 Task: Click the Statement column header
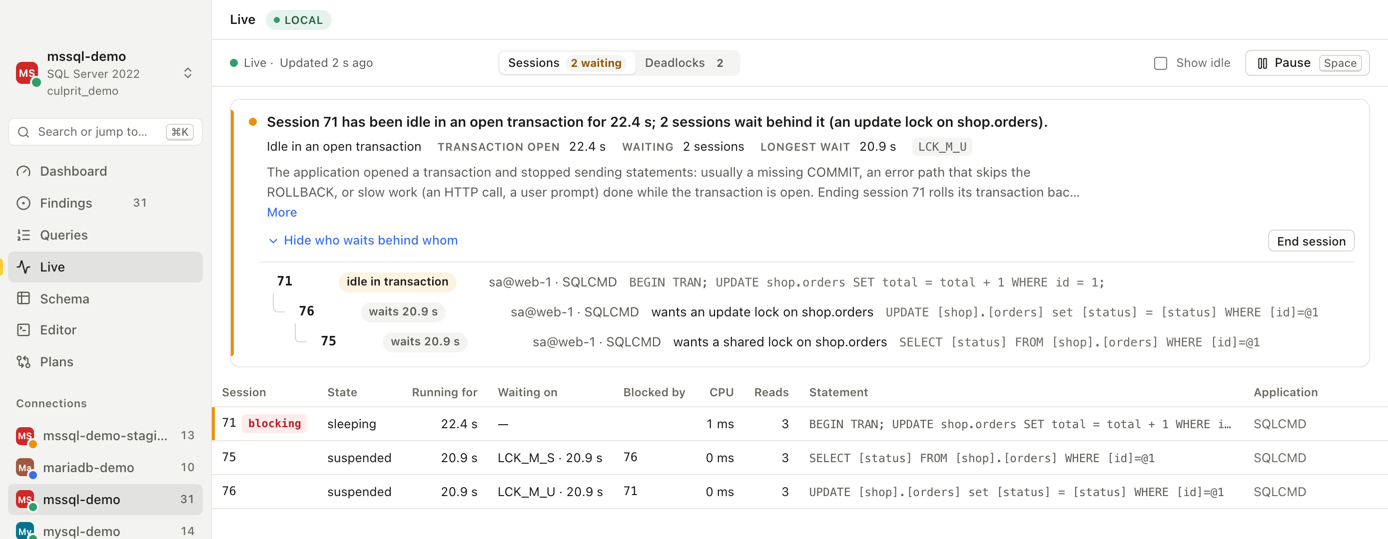pyautogui.click(x=838, y=393)
